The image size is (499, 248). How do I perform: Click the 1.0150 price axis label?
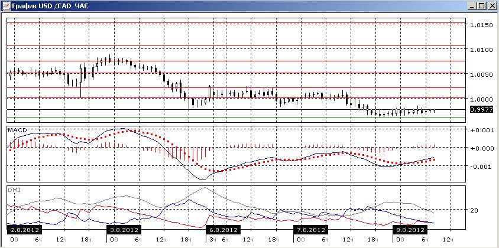click(481, 25)
